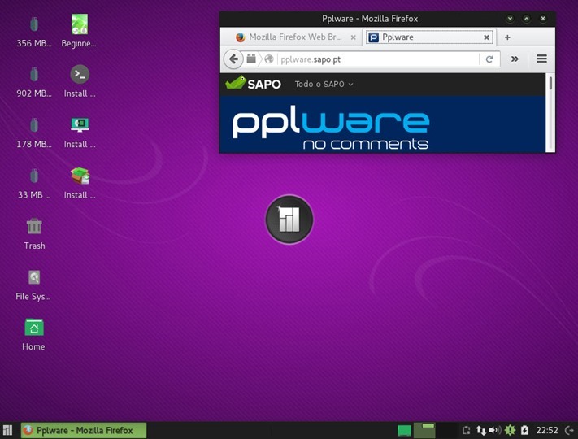The image size is (578, 439).
Task: Open the green update notifier tray icon
Action: (510, 430)
